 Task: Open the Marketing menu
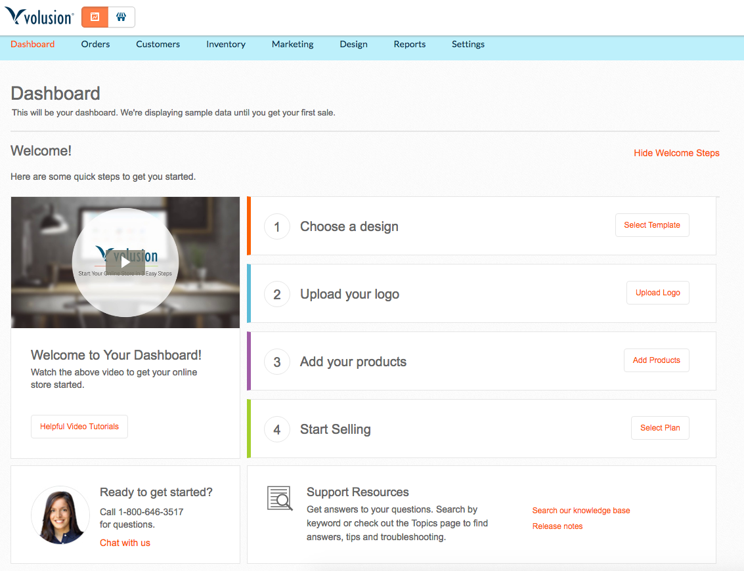tap(293, 44)
